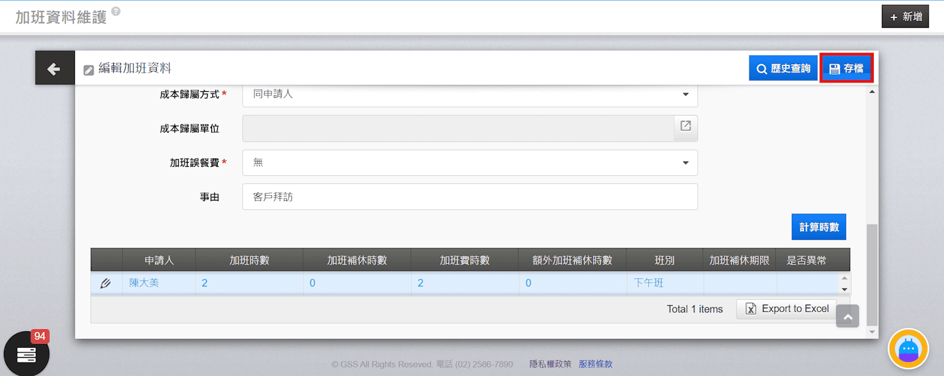944x376 pixels.
Task: Click the 事由 text input field
Action: (470, 197)
